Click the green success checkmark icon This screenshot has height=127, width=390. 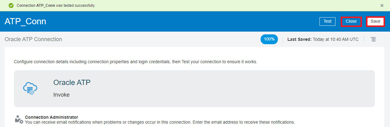tap(11, 6)
